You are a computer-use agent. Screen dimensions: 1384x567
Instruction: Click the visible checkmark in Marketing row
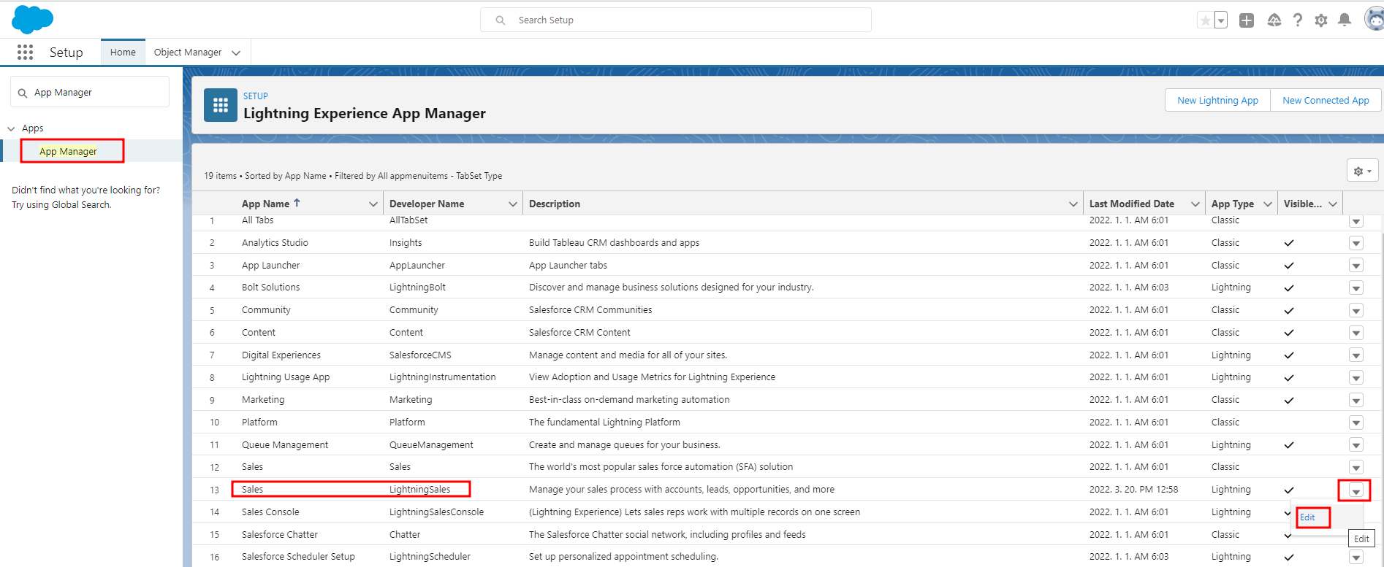click(x=1289, y=401)
